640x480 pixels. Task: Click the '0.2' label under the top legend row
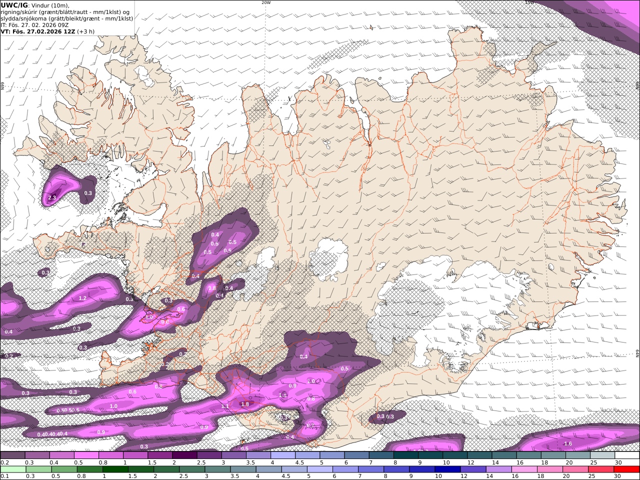coord(4,462)
